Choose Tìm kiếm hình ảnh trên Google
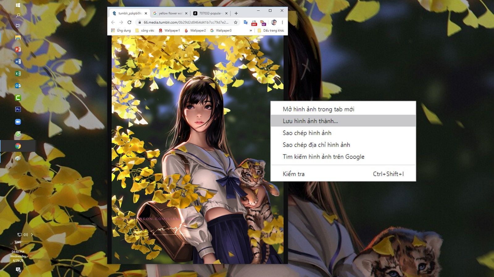The width and height of the screenshot is (494, 277). click(x=323, y=157)
